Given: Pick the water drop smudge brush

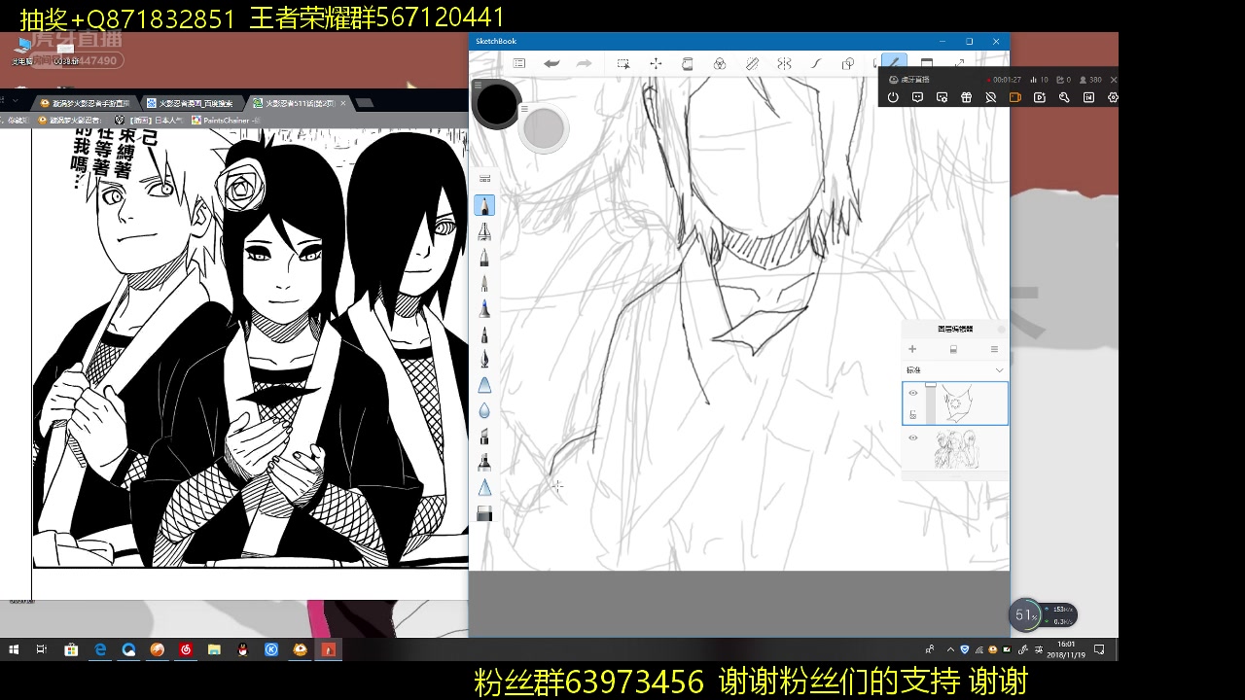Looking at the screenshot, I should [x=484, y=410].
